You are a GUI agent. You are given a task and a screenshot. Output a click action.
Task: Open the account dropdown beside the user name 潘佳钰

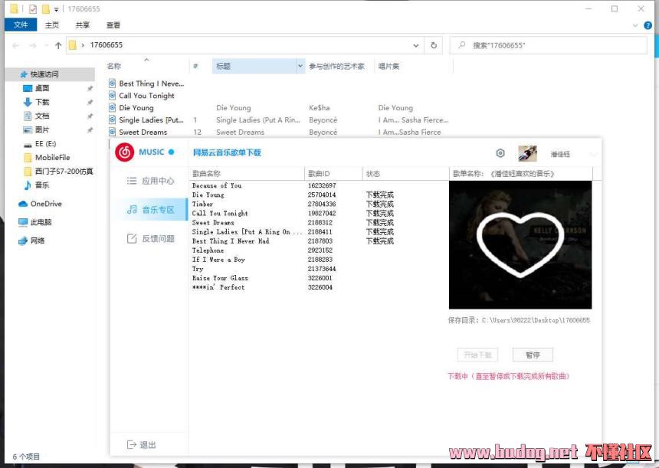click(593, 154)
